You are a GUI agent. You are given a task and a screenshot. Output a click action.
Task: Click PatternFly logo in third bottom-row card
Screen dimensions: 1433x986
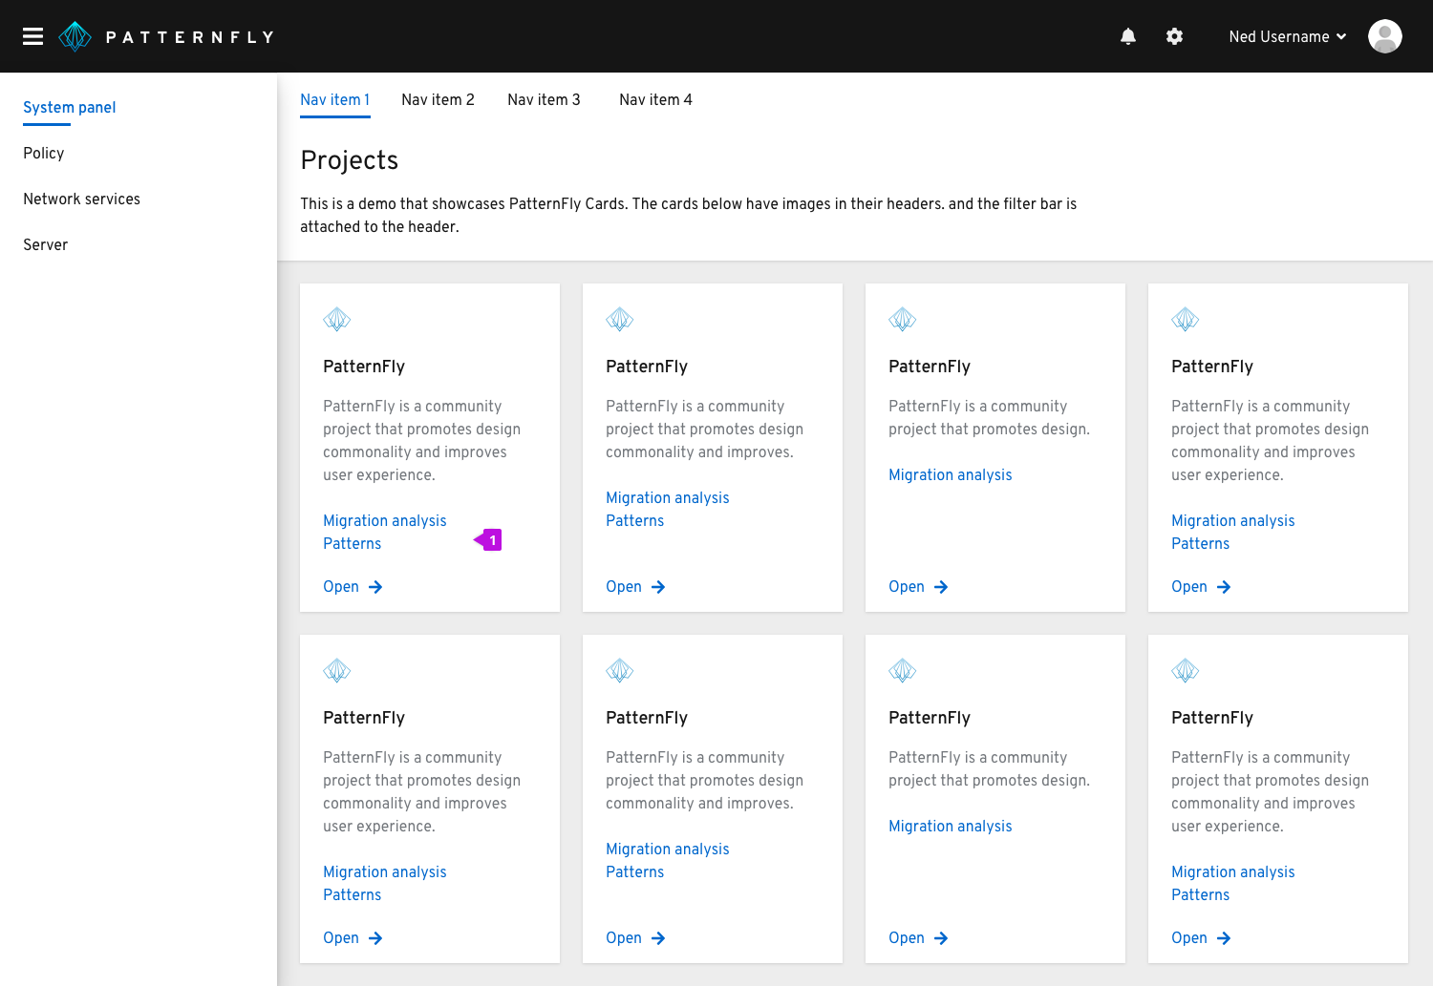pos(903,671)
